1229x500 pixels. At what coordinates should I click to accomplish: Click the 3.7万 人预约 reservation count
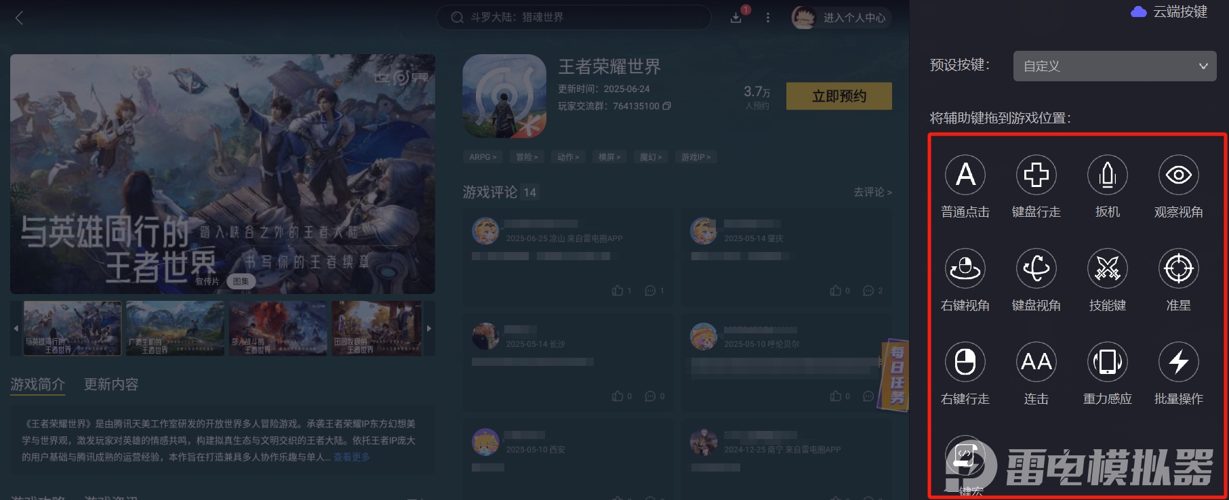[757, 96]
